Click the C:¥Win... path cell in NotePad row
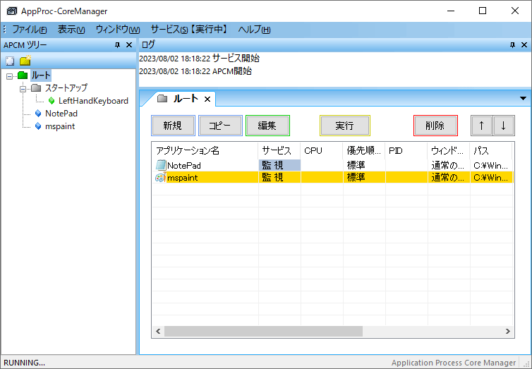The height and width of the screenshot is (369, 532). point(491,165)
